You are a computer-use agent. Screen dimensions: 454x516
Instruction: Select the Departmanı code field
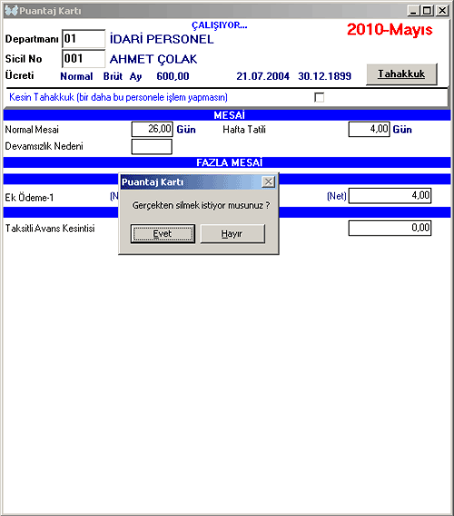(x=84, y=39)
